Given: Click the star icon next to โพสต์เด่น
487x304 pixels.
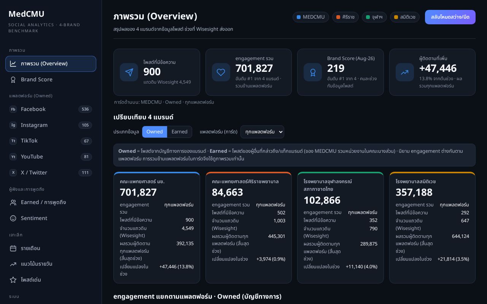Looking at the screenshot, I should click(x=13, y=280).
